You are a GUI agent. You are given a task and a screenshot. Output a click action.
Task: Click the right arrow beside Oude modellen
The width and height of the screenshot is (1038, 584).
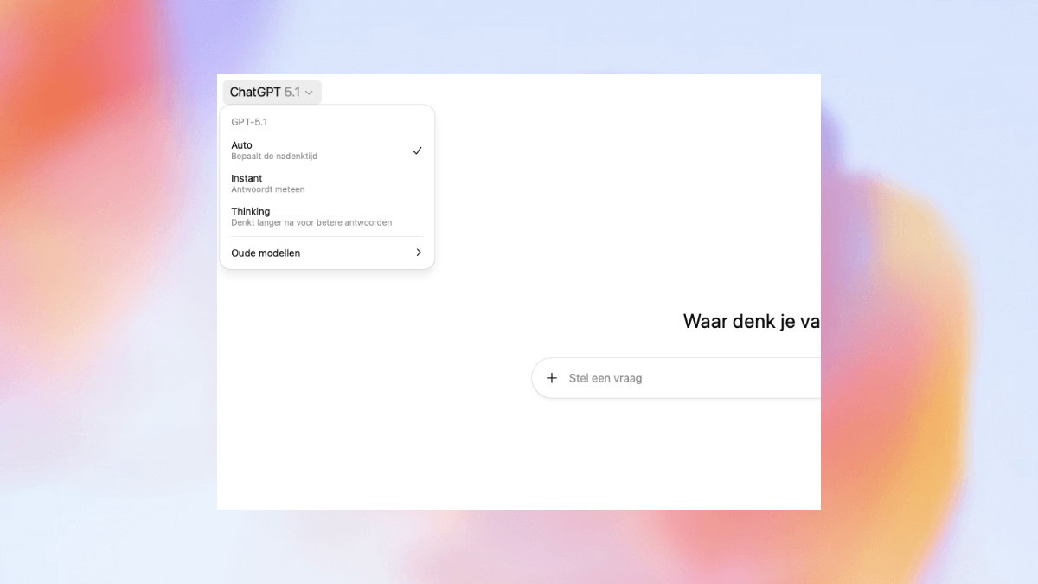pyautogui.click(x=419, y=253)
